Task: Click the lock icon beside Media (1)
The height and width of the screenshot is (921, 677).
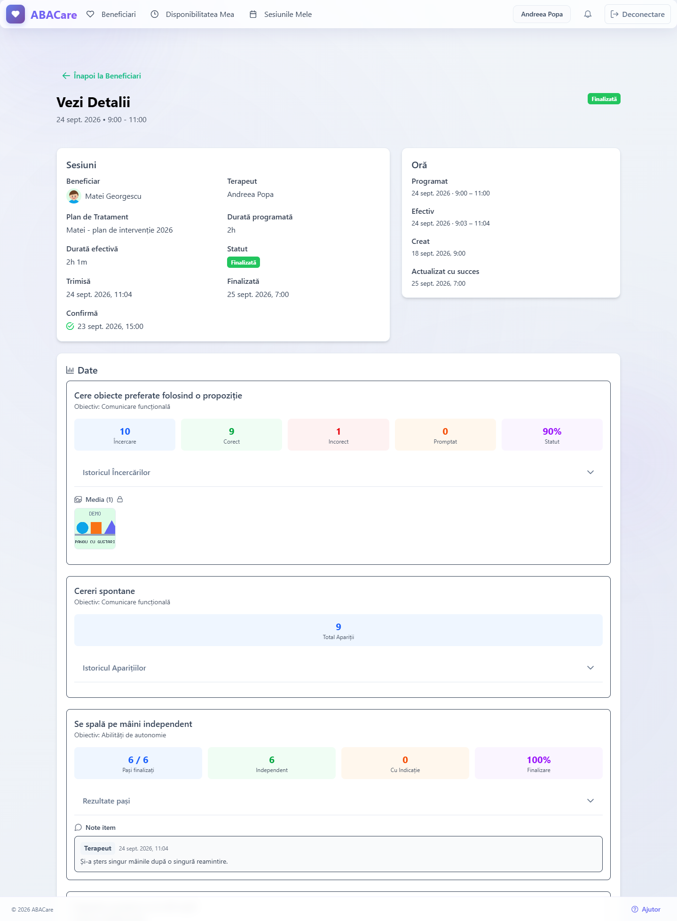Action: pyautogui.click(x=120, y=500)
